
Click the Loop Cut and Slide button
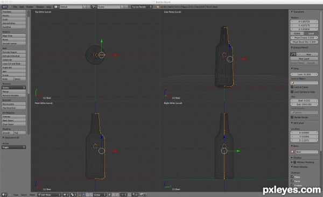[13, 64]
